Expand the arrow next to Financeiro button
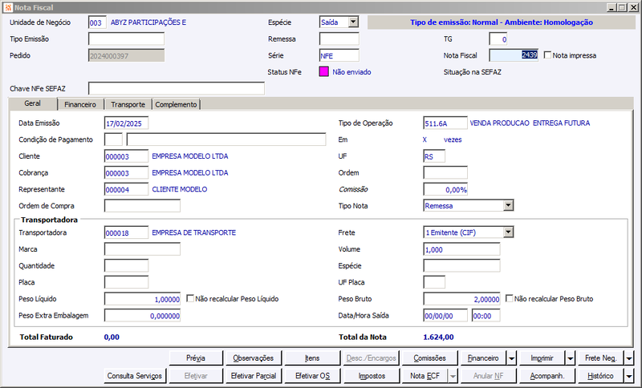 point(512,358)
